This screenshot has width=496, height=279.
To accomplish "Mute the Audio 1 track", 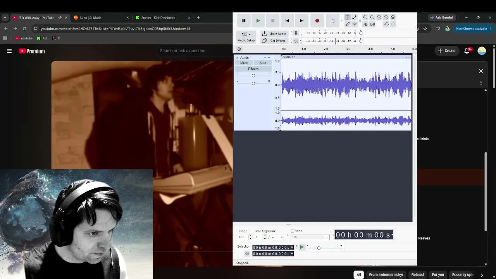I will pyautogui.click(x=244, y=63).
